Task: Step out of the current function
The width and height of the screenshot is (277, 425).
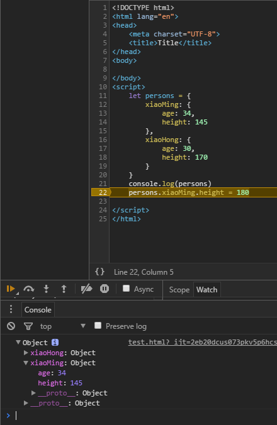Action: pos(64,289)
